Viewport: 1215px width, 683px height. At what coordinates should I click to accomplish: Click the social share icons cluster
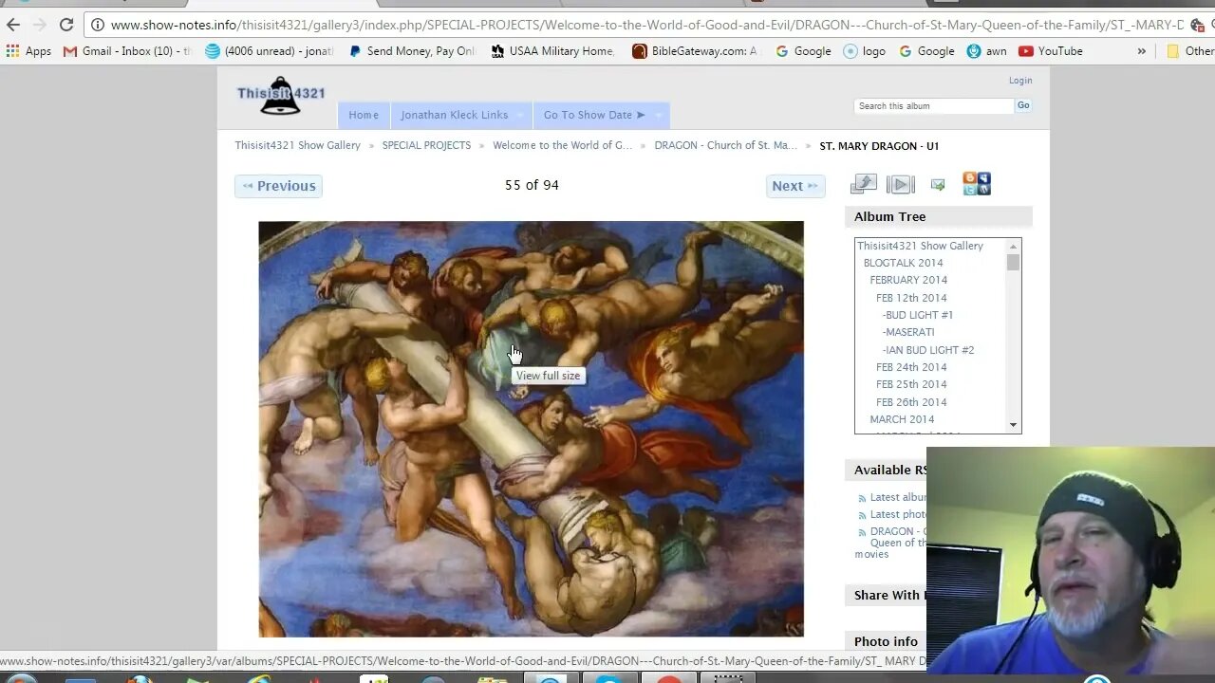(x=977, y=183)
